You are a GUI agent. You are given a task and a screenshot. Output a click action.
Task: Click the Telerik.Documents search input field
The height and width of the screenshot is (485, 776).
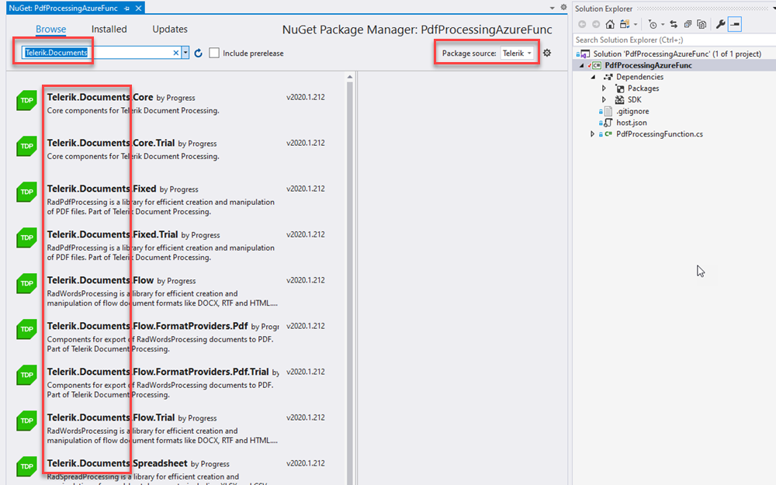point(101,53)
